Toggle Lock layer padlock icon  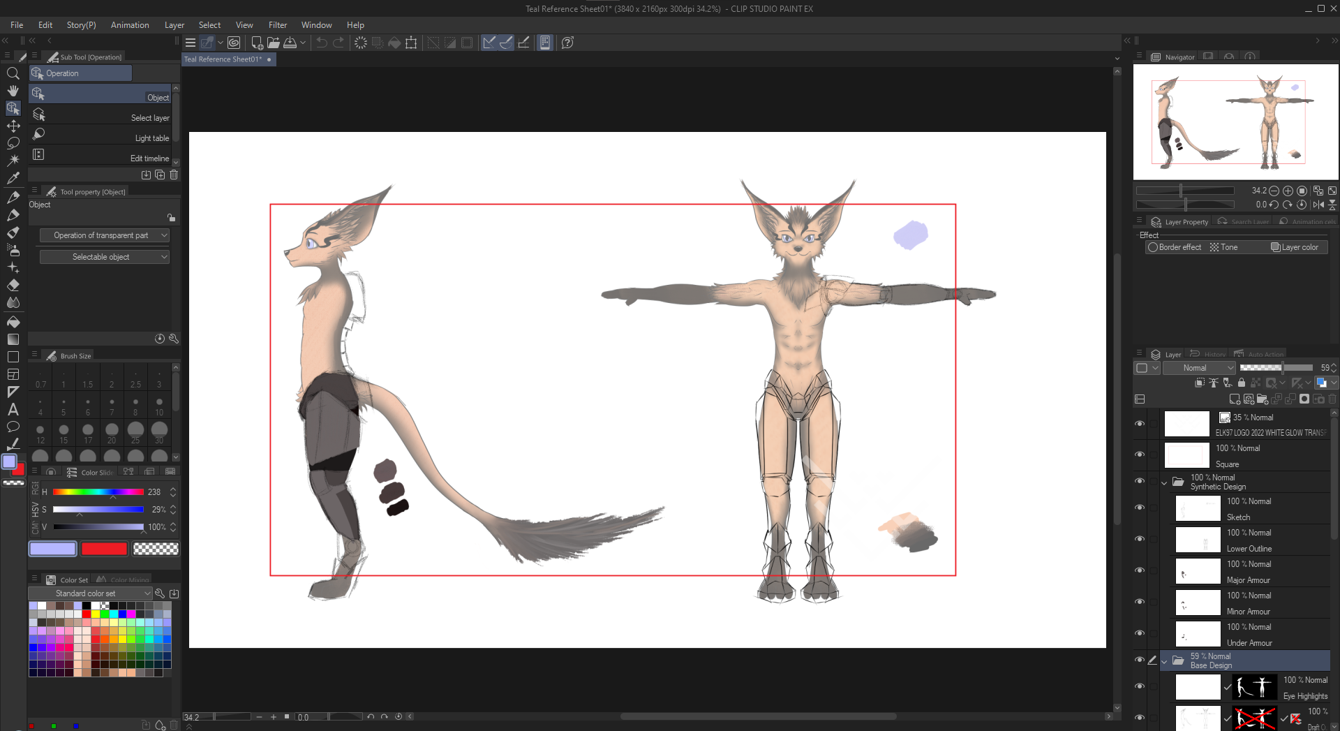tap(1241, 383)
